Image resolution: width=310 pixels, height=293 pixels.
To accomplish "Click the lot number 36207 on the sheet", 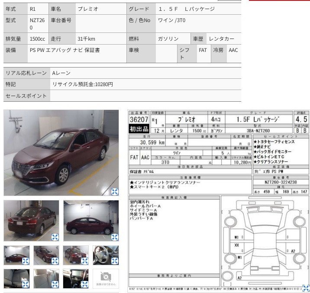I will (x=139, y=119).
